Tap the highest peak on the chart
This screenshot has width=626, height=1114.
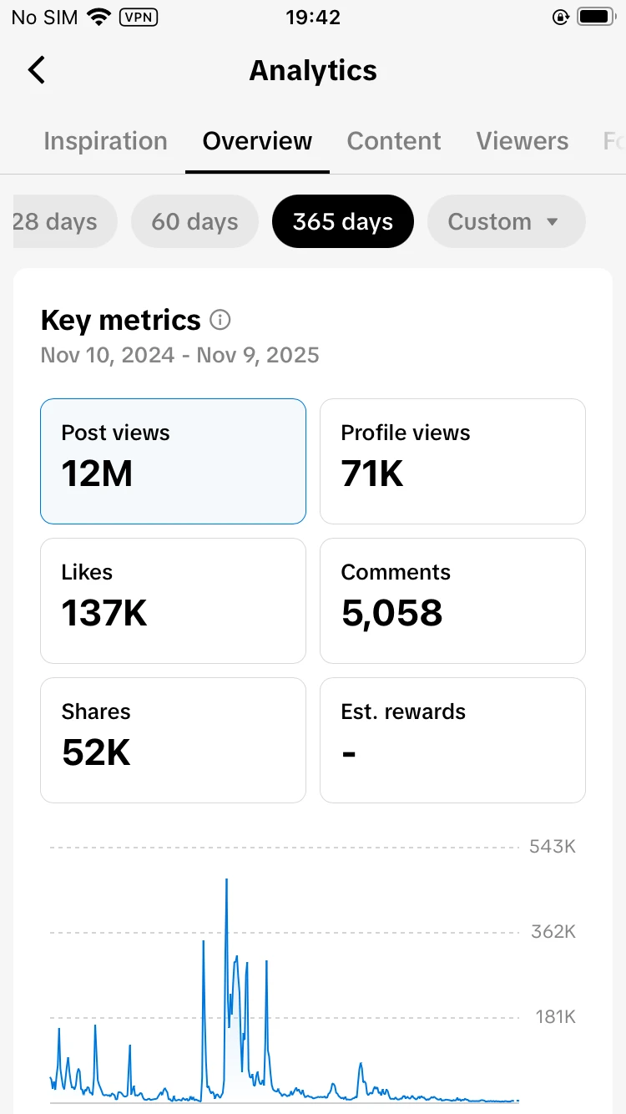[226, 881]
